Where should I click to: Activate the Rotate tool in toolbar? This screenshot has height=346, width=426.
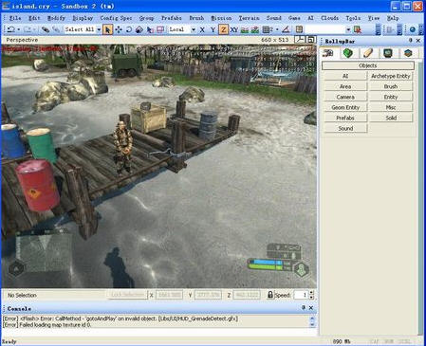(129, 29)
